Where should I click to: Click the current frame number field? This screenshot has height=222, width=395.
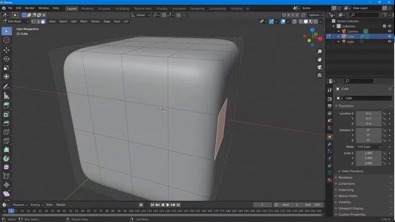click(x=262, y=205)
